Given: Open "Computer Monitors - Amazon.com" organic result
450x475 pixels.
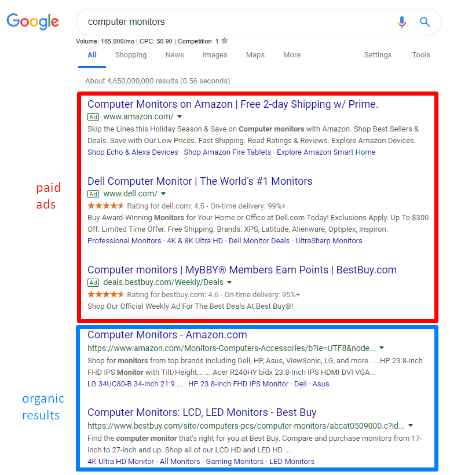Looking at the screenshot, I should (167, 335).
